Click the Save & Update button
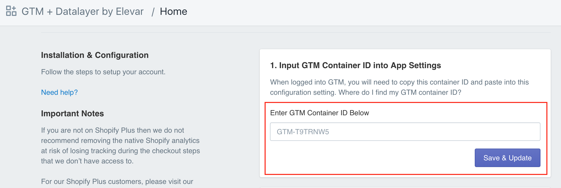The height and width of the screenshot is (188, 561). tap(507, 158)
